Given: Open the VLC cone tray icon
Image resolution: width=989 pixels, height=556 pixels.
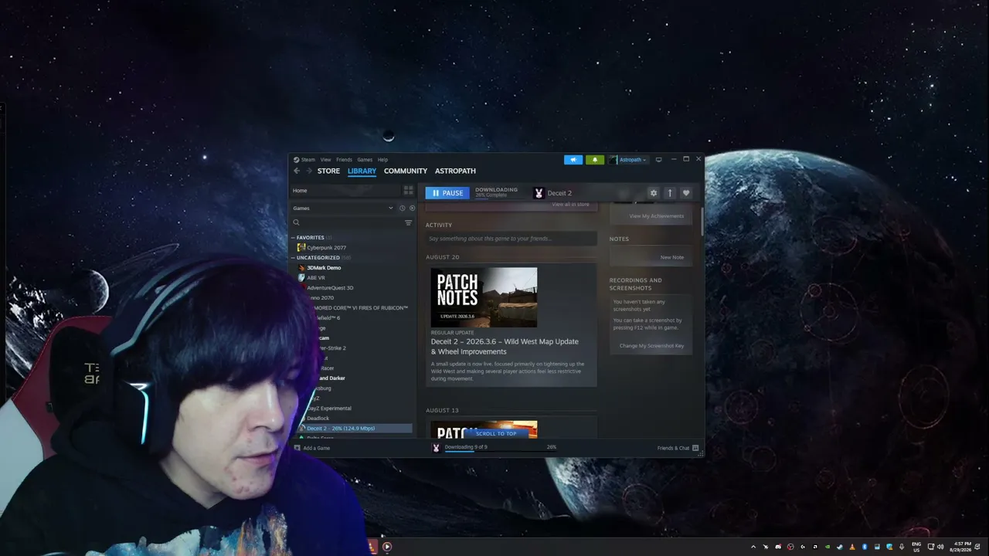Looking at the screenshot, I should (x=852, y=547).
